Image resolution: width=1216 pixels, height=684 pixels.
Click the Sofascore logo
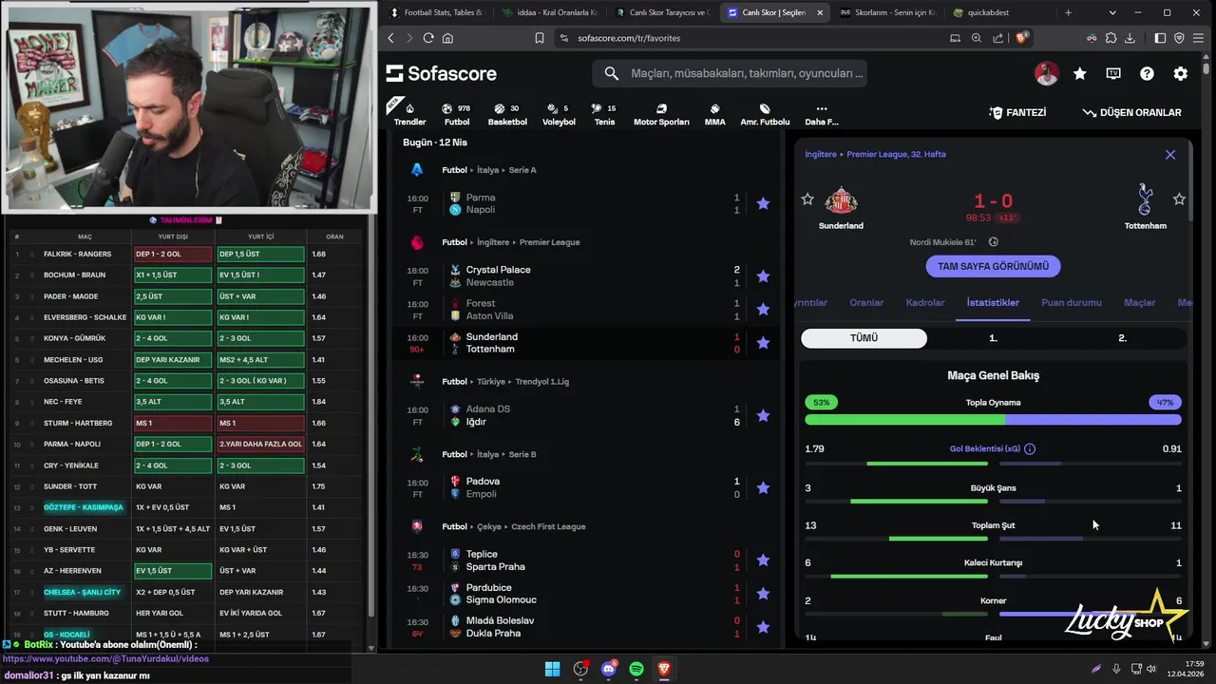pos(442,73)
